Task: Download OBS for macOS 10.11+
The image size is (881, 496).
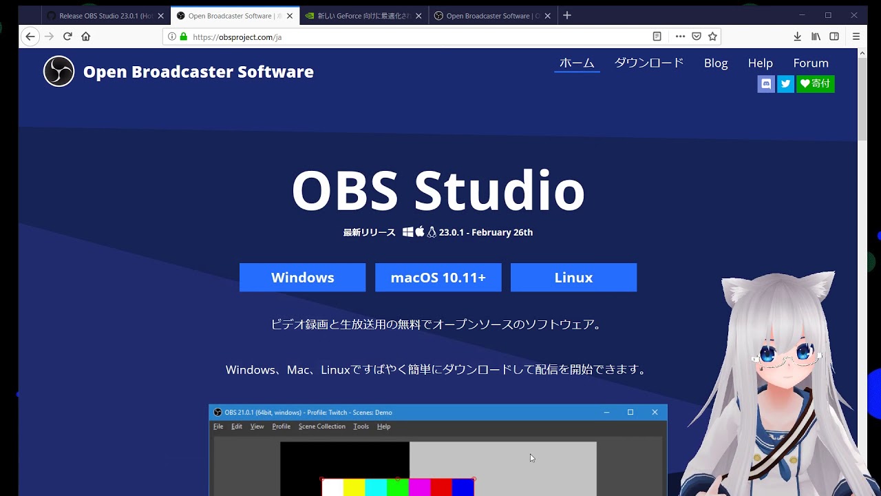Action: (x=438, y=278)
